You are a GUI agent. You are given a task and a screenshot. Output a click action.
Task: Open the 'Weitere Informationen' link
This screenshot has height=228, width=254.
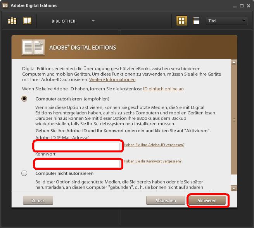pos(112,79)
